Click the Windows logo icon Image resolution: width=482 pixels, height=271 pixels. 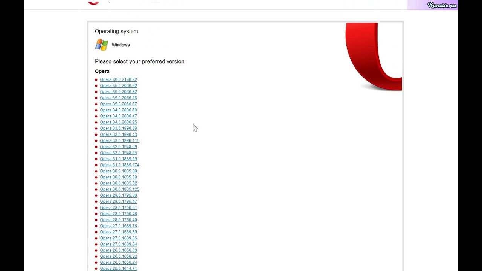pos(102,45)
